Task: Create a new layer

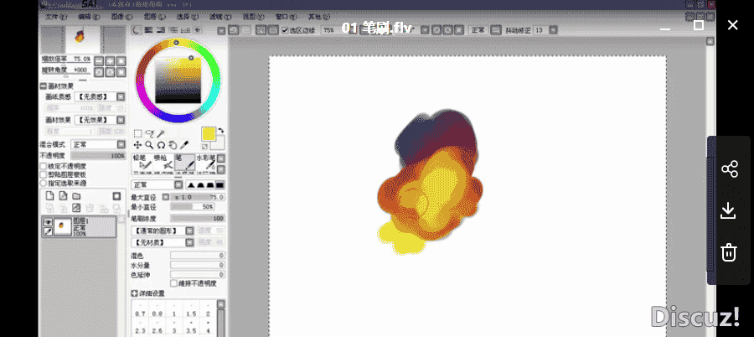Action: pyautogui.click(x=49, y=196)
